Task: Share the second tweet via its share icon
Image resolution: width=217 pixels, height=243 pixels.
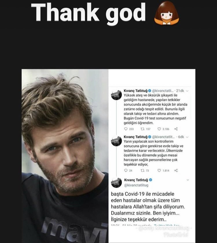Action: [176, 170]
